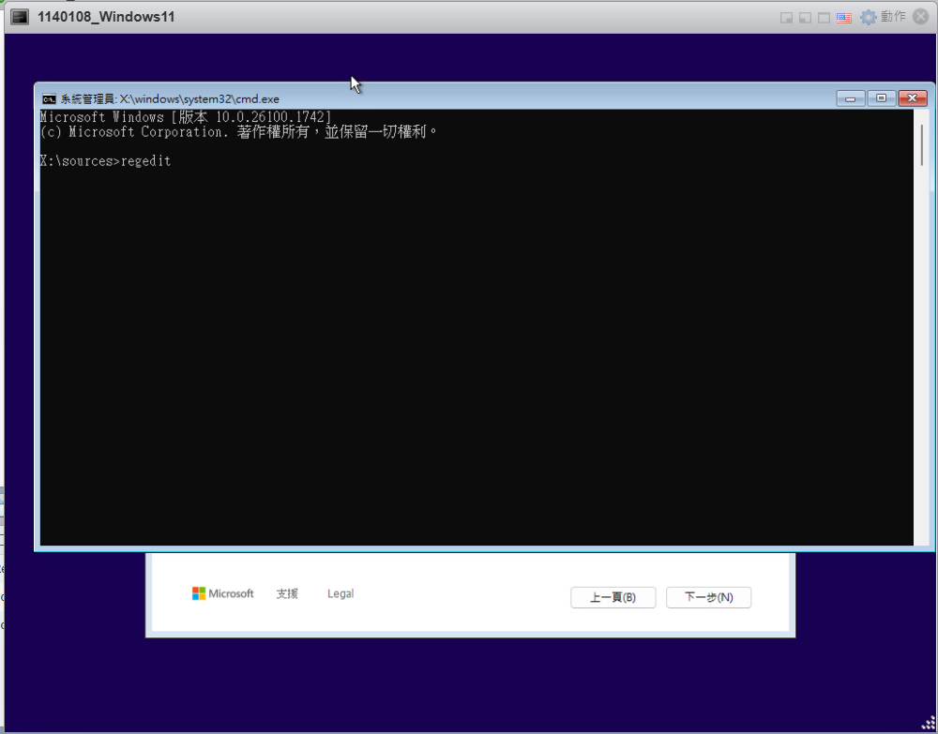Click the Microsoft Corporation copyright line

[x=238, y=131]
